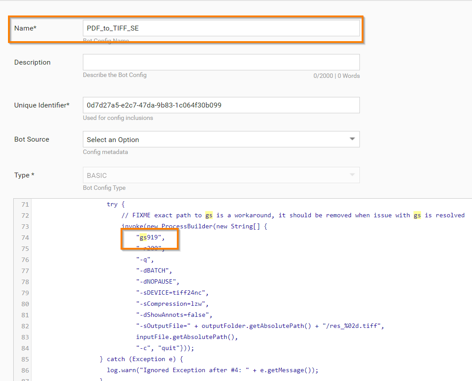Click the "-q" argument line
The image size is (472, 381).
(145, 260)
